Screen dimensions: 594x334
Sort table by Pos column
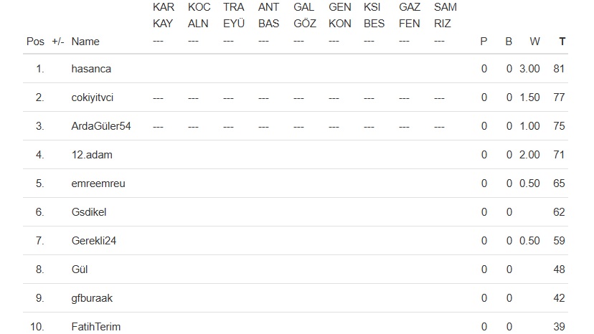35,42
